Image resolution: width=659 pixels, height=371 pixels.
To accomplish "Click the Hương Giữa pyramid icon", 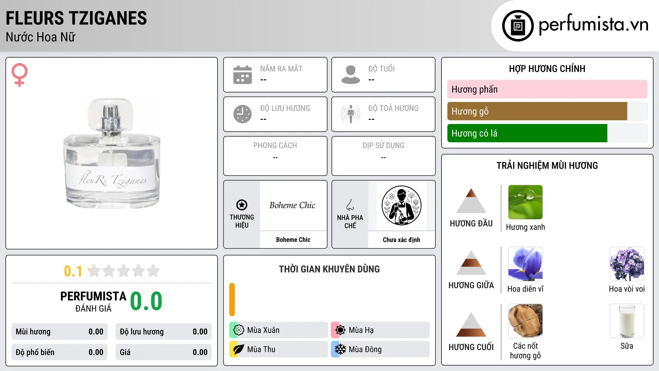I will pyautogui.click(x=471, y=262).
